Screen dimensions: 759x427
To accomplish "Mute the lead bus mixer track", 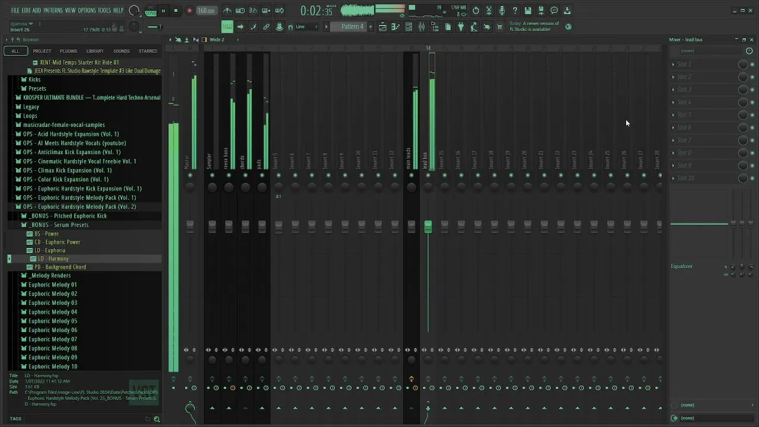I will [x=428, y=176].
